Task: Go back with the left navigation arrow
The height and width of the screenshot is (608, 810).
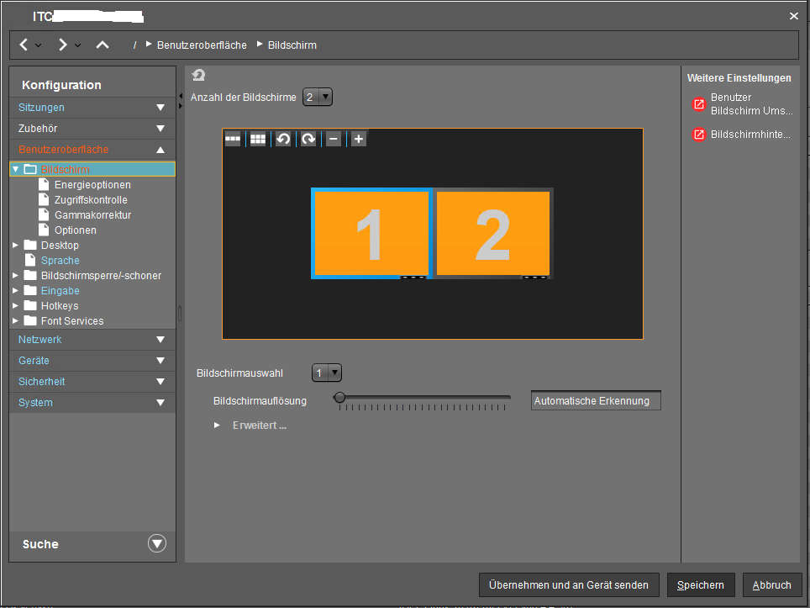Action: pyautogui.click(x=24, y=45)
